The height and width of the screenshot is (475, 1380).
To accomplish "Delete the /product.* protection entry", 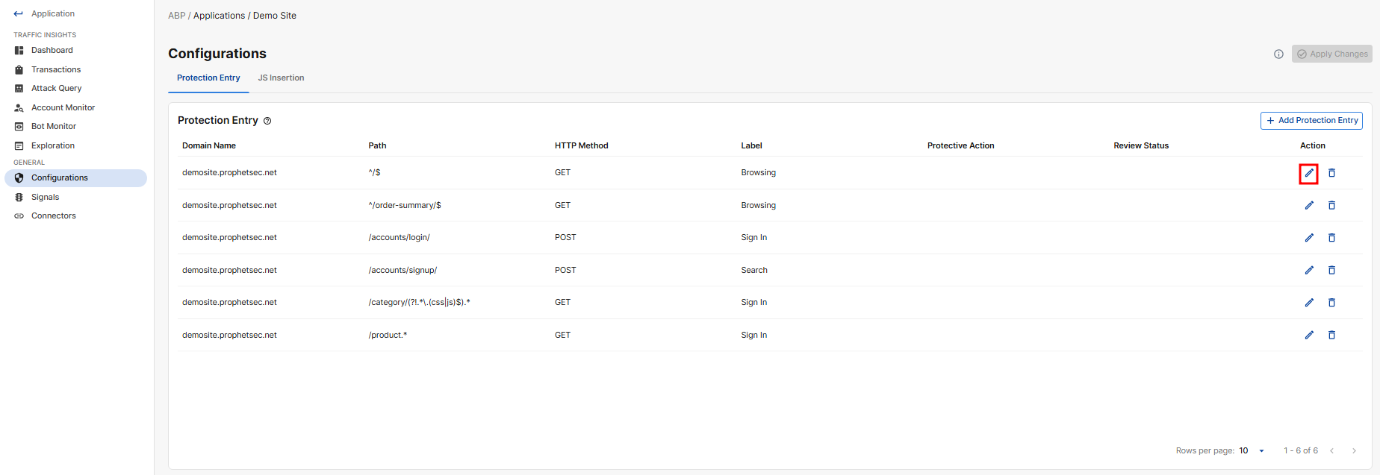I will tap(1331, 335).
